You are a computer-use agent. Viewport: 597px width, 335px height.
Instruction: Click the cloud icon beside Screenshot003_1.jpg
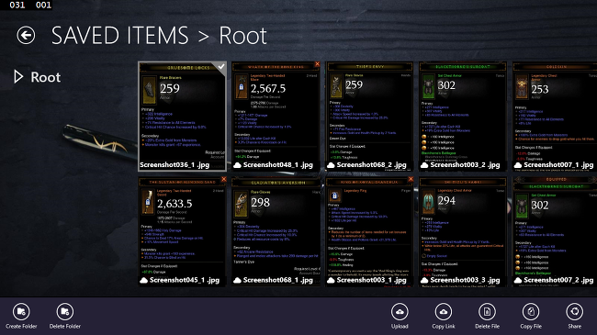tap(331, 281)
